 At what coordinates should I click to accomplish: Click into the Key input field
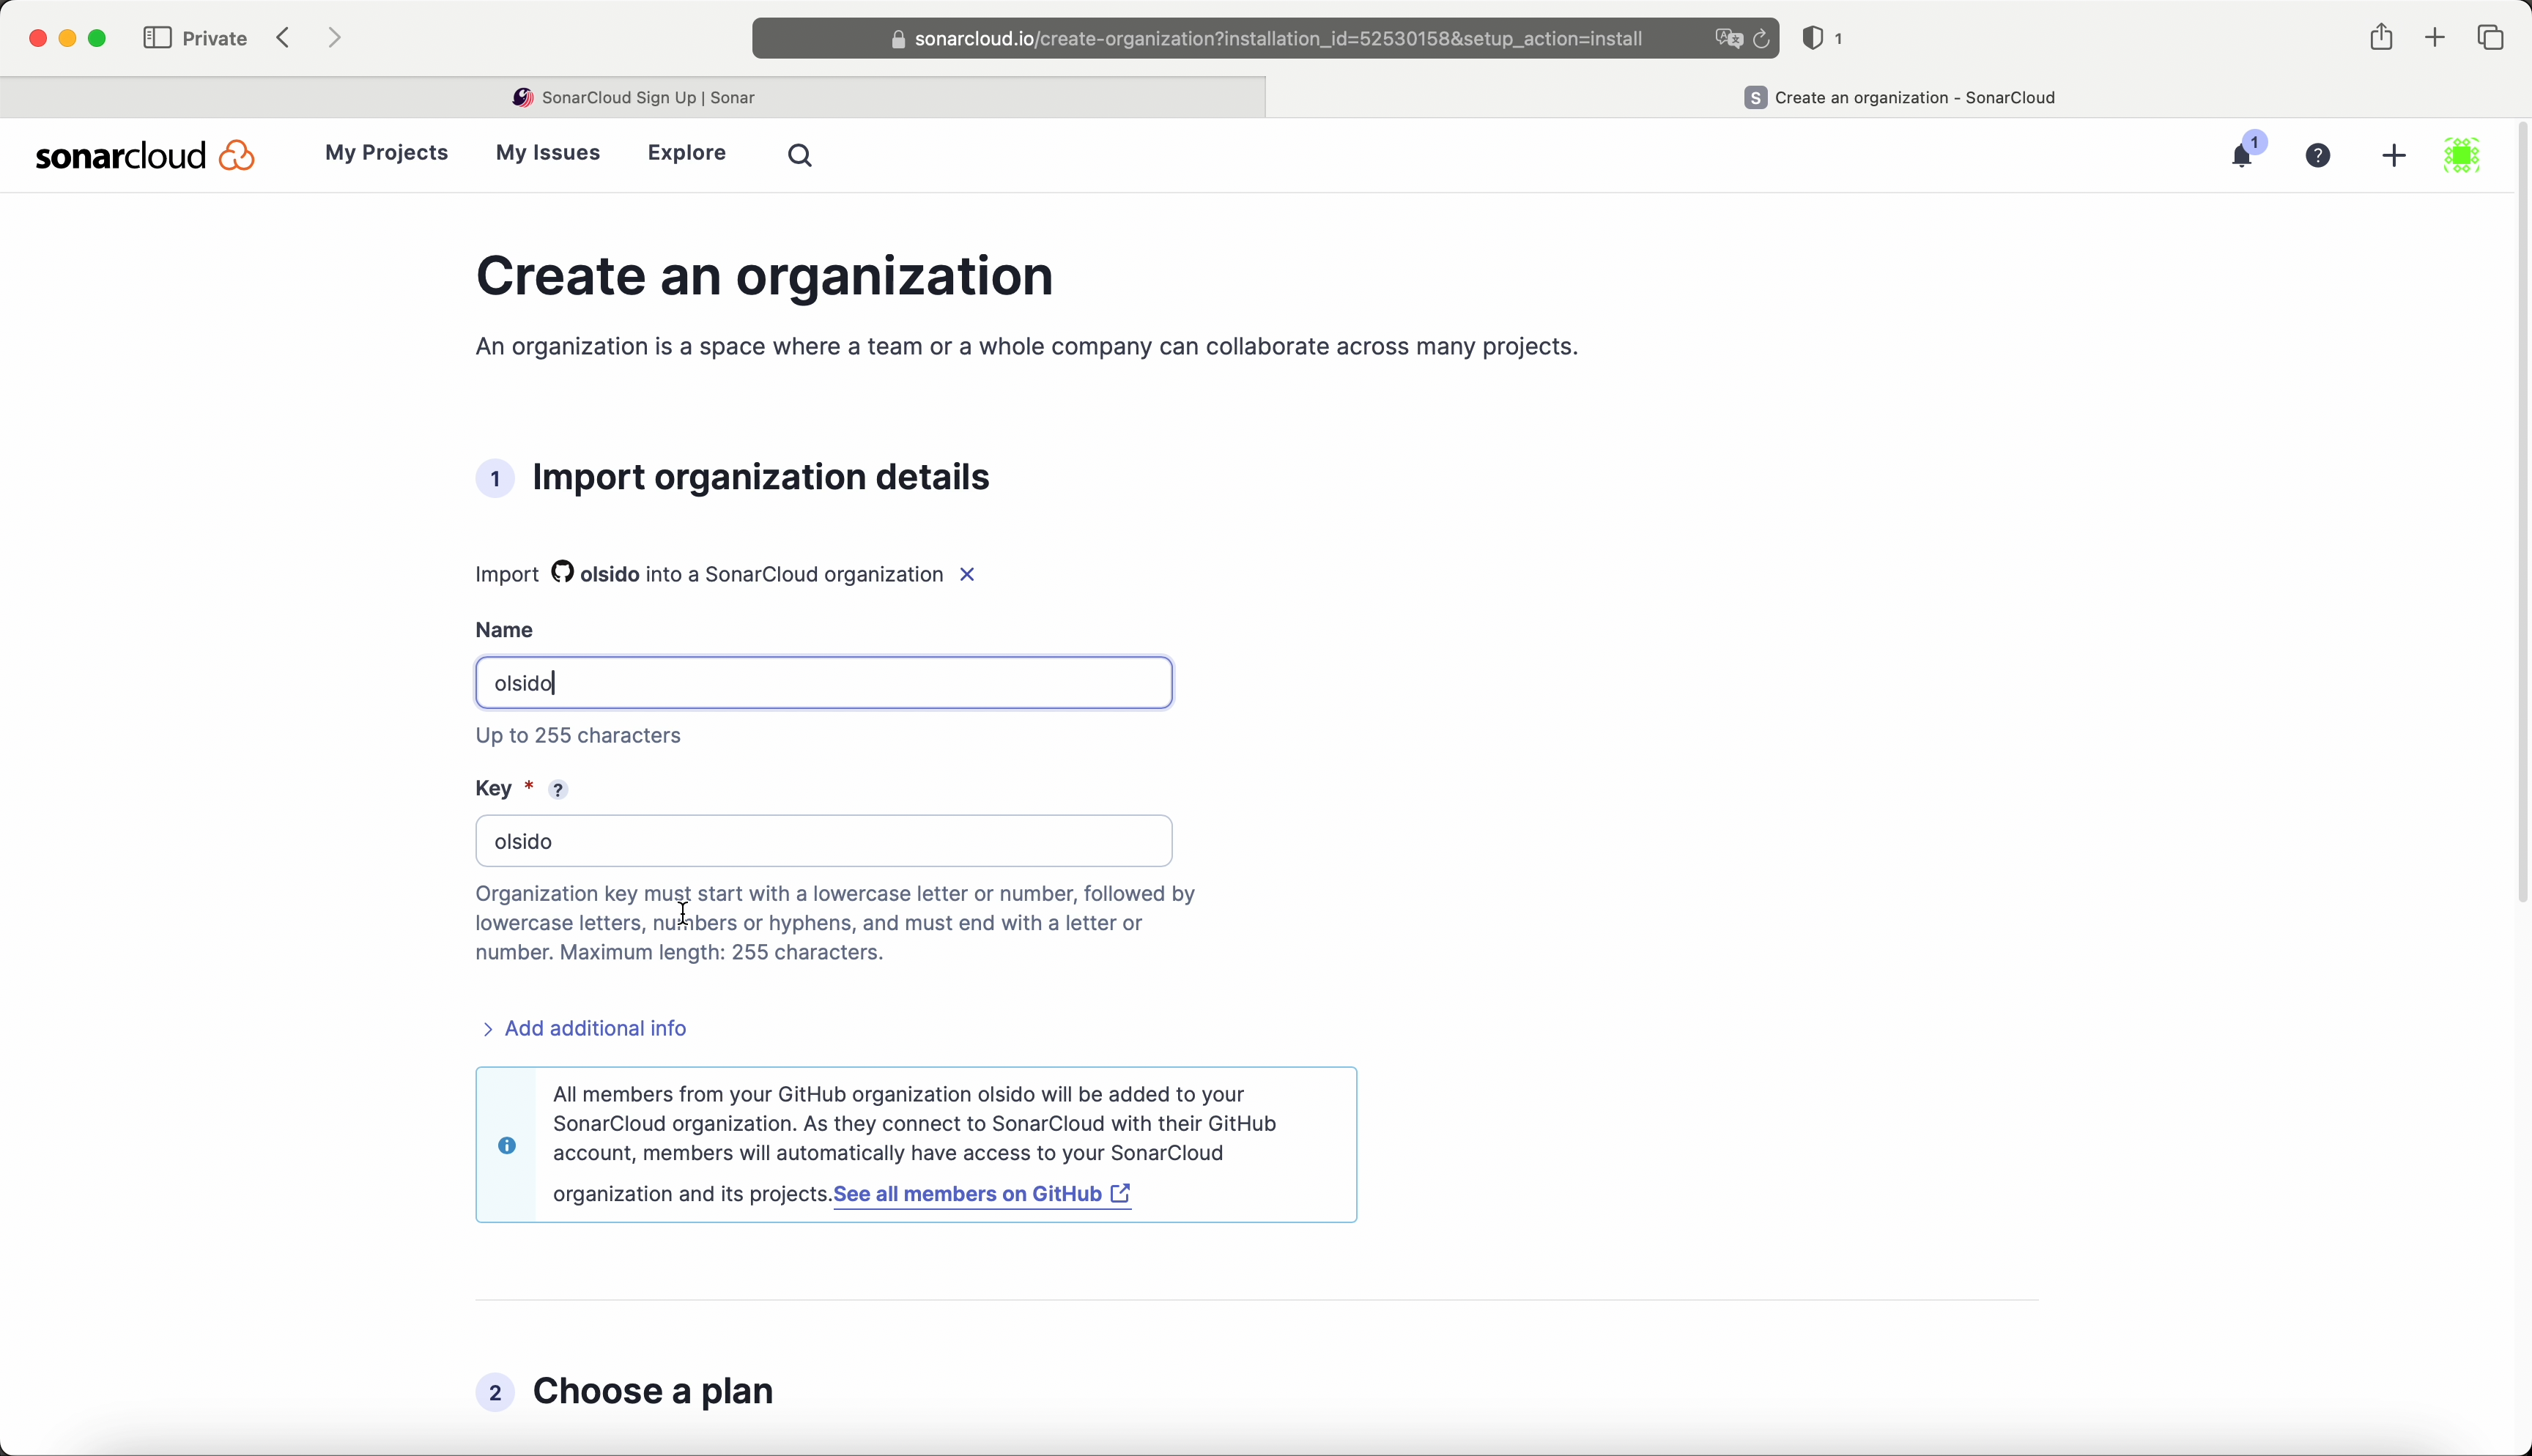tap(823, 841)
